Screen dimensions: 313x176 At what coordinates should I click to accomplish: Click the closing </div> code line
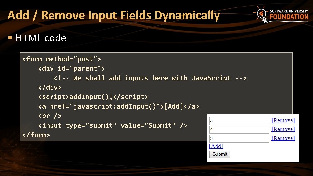(50, 87)
